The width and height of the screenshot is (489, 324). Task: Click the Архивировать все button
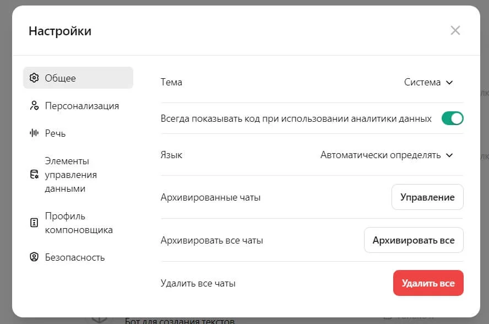[413, 240]
